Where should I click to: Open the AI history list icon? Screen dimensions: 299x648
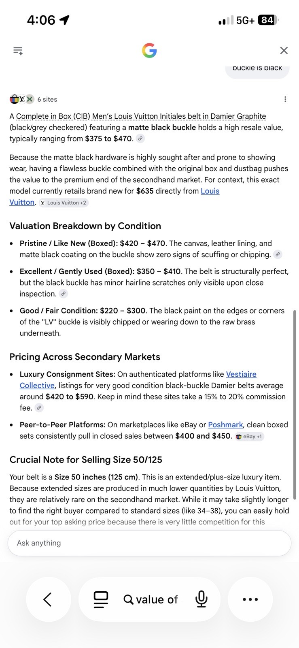18,51
